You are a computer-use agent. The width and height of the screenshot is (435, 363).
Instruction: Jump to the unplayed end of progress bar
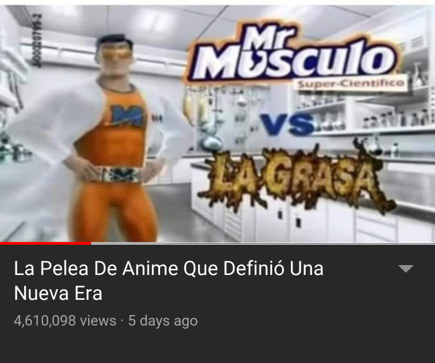300,244
